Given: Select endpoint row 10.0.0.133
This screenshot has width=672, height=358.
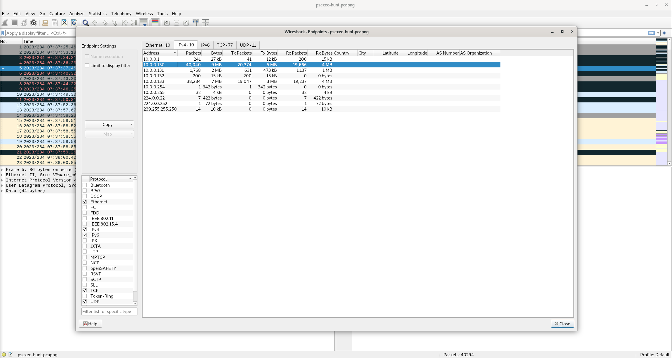Looking at the screenshot, I should pyautogui.click(x=321, y=81).
